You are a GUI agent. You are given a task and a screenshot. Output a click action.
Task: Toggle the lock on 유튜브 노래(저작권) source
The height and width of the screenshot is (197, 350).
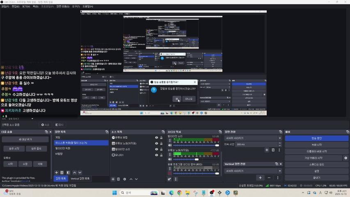161,143
